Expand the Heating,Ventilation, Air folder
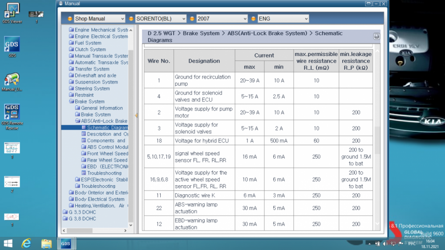Screen dimensions: 445x250 [98, 206]
